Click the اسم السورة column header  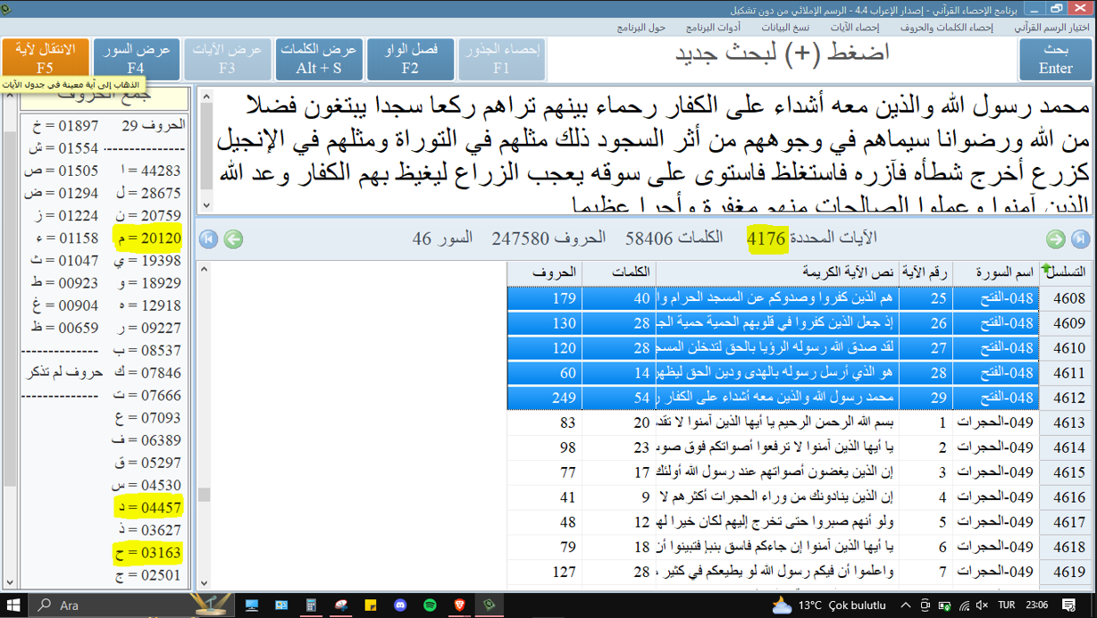(995, 272)
